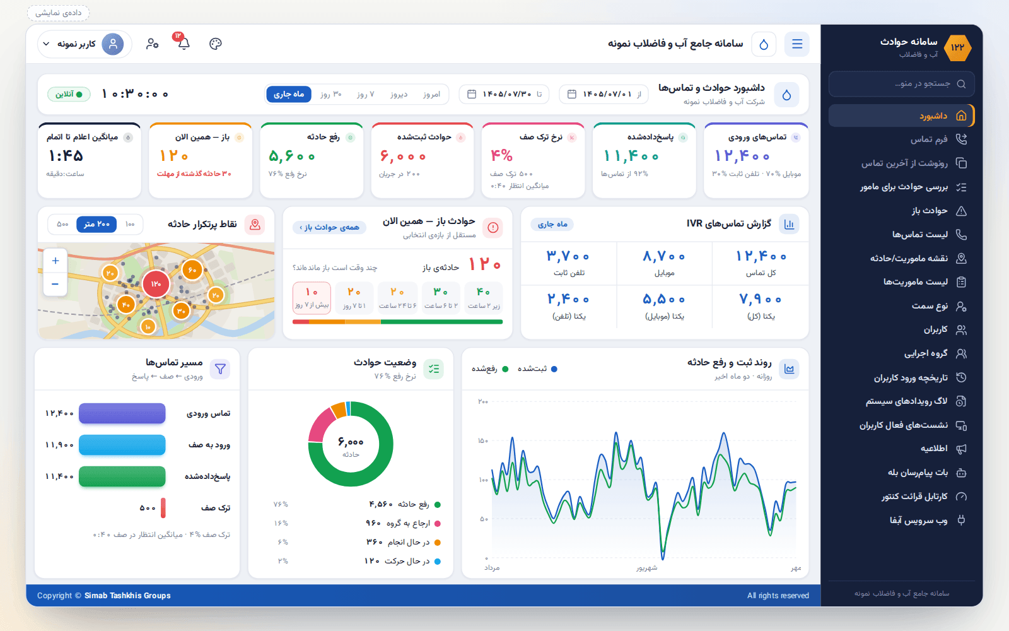Open the start date picker ۱۴۰۵/۰۷/۰۱
Viewport: 1009px width, 631px height.
(x=605, y=94)
